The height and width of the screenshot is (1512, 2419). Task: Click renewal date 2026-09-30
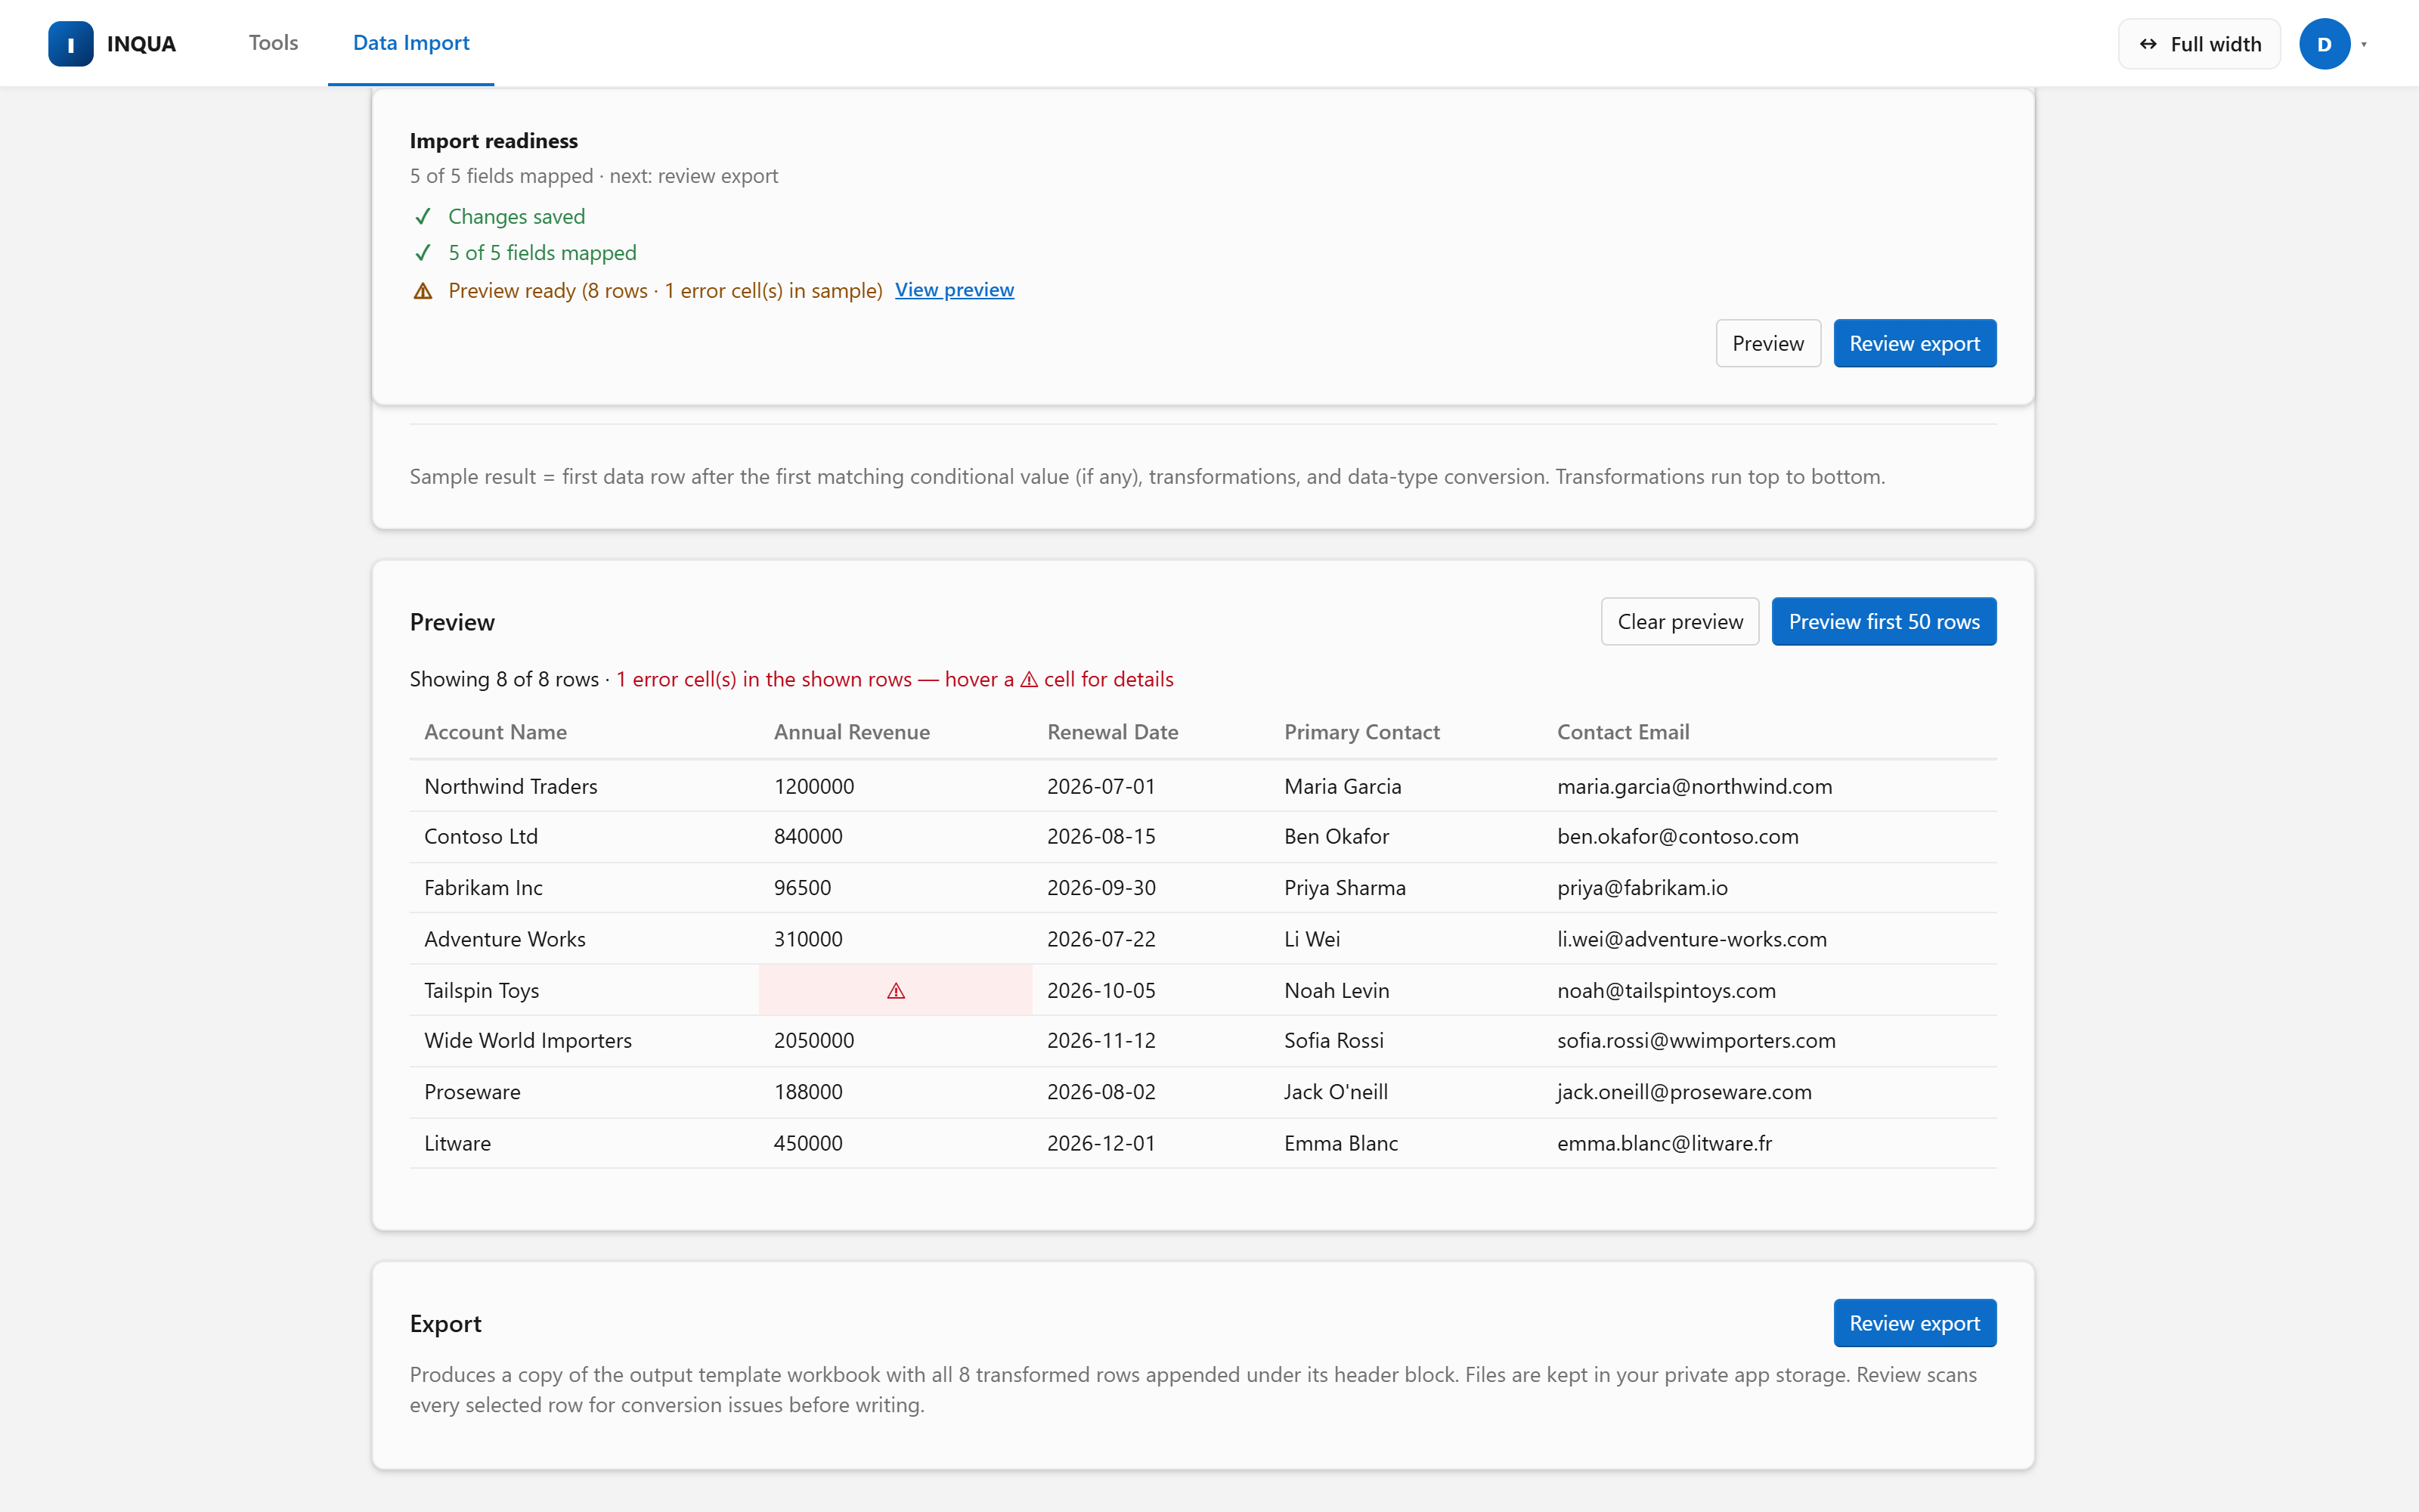tap(1101, 888)
